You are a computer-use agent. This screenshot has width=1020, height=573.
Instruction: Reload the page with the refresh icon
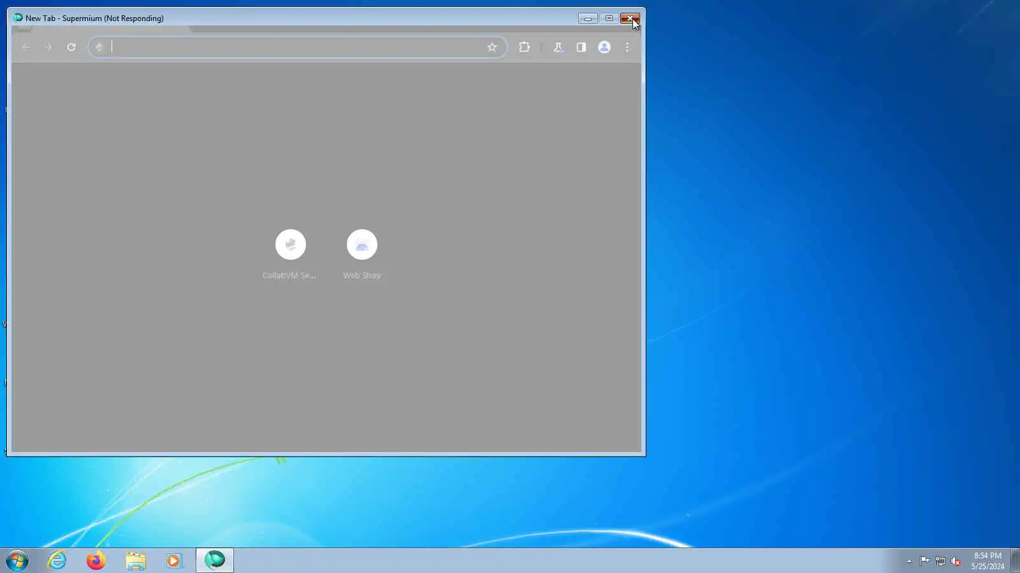71,47
